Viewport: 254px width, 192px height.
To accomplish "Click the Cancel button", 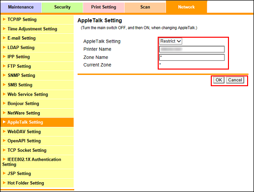I will [x=235, y=80].
